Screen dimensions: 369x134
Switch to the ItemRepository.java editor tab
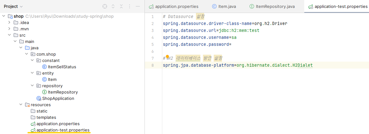tap(272, 7)
